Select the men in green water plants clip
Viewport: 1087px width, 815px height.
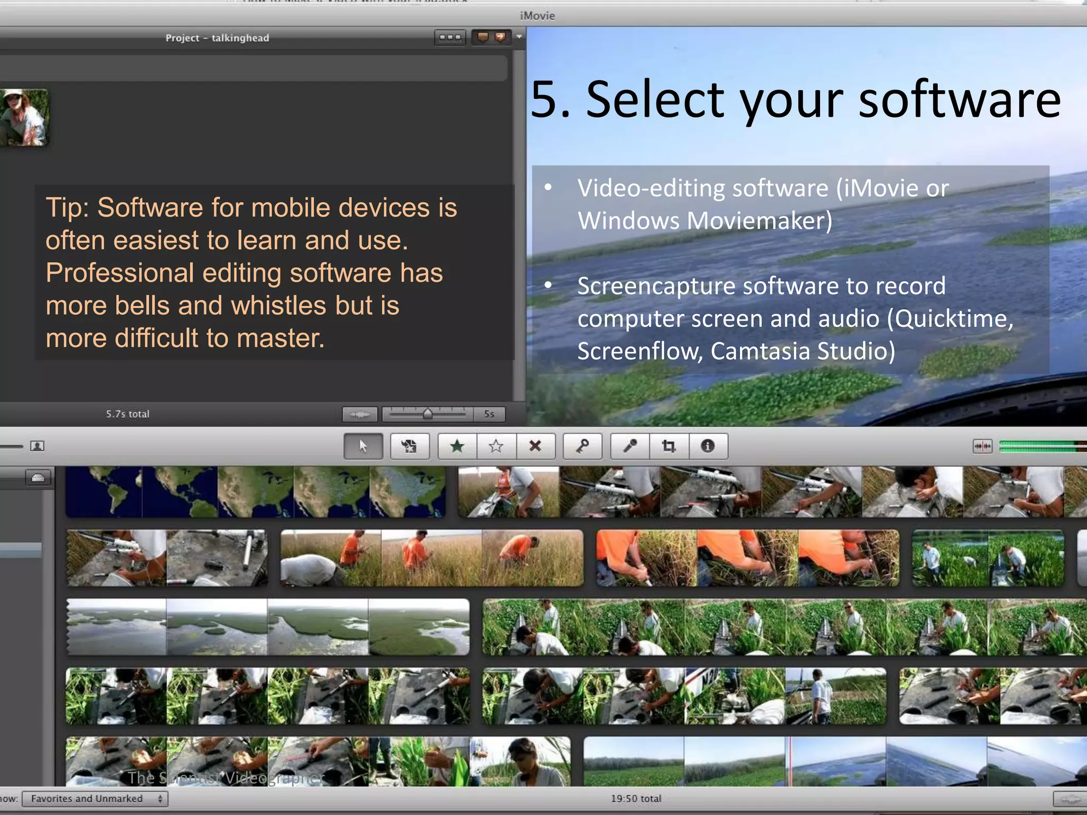(x=988, y=558)
